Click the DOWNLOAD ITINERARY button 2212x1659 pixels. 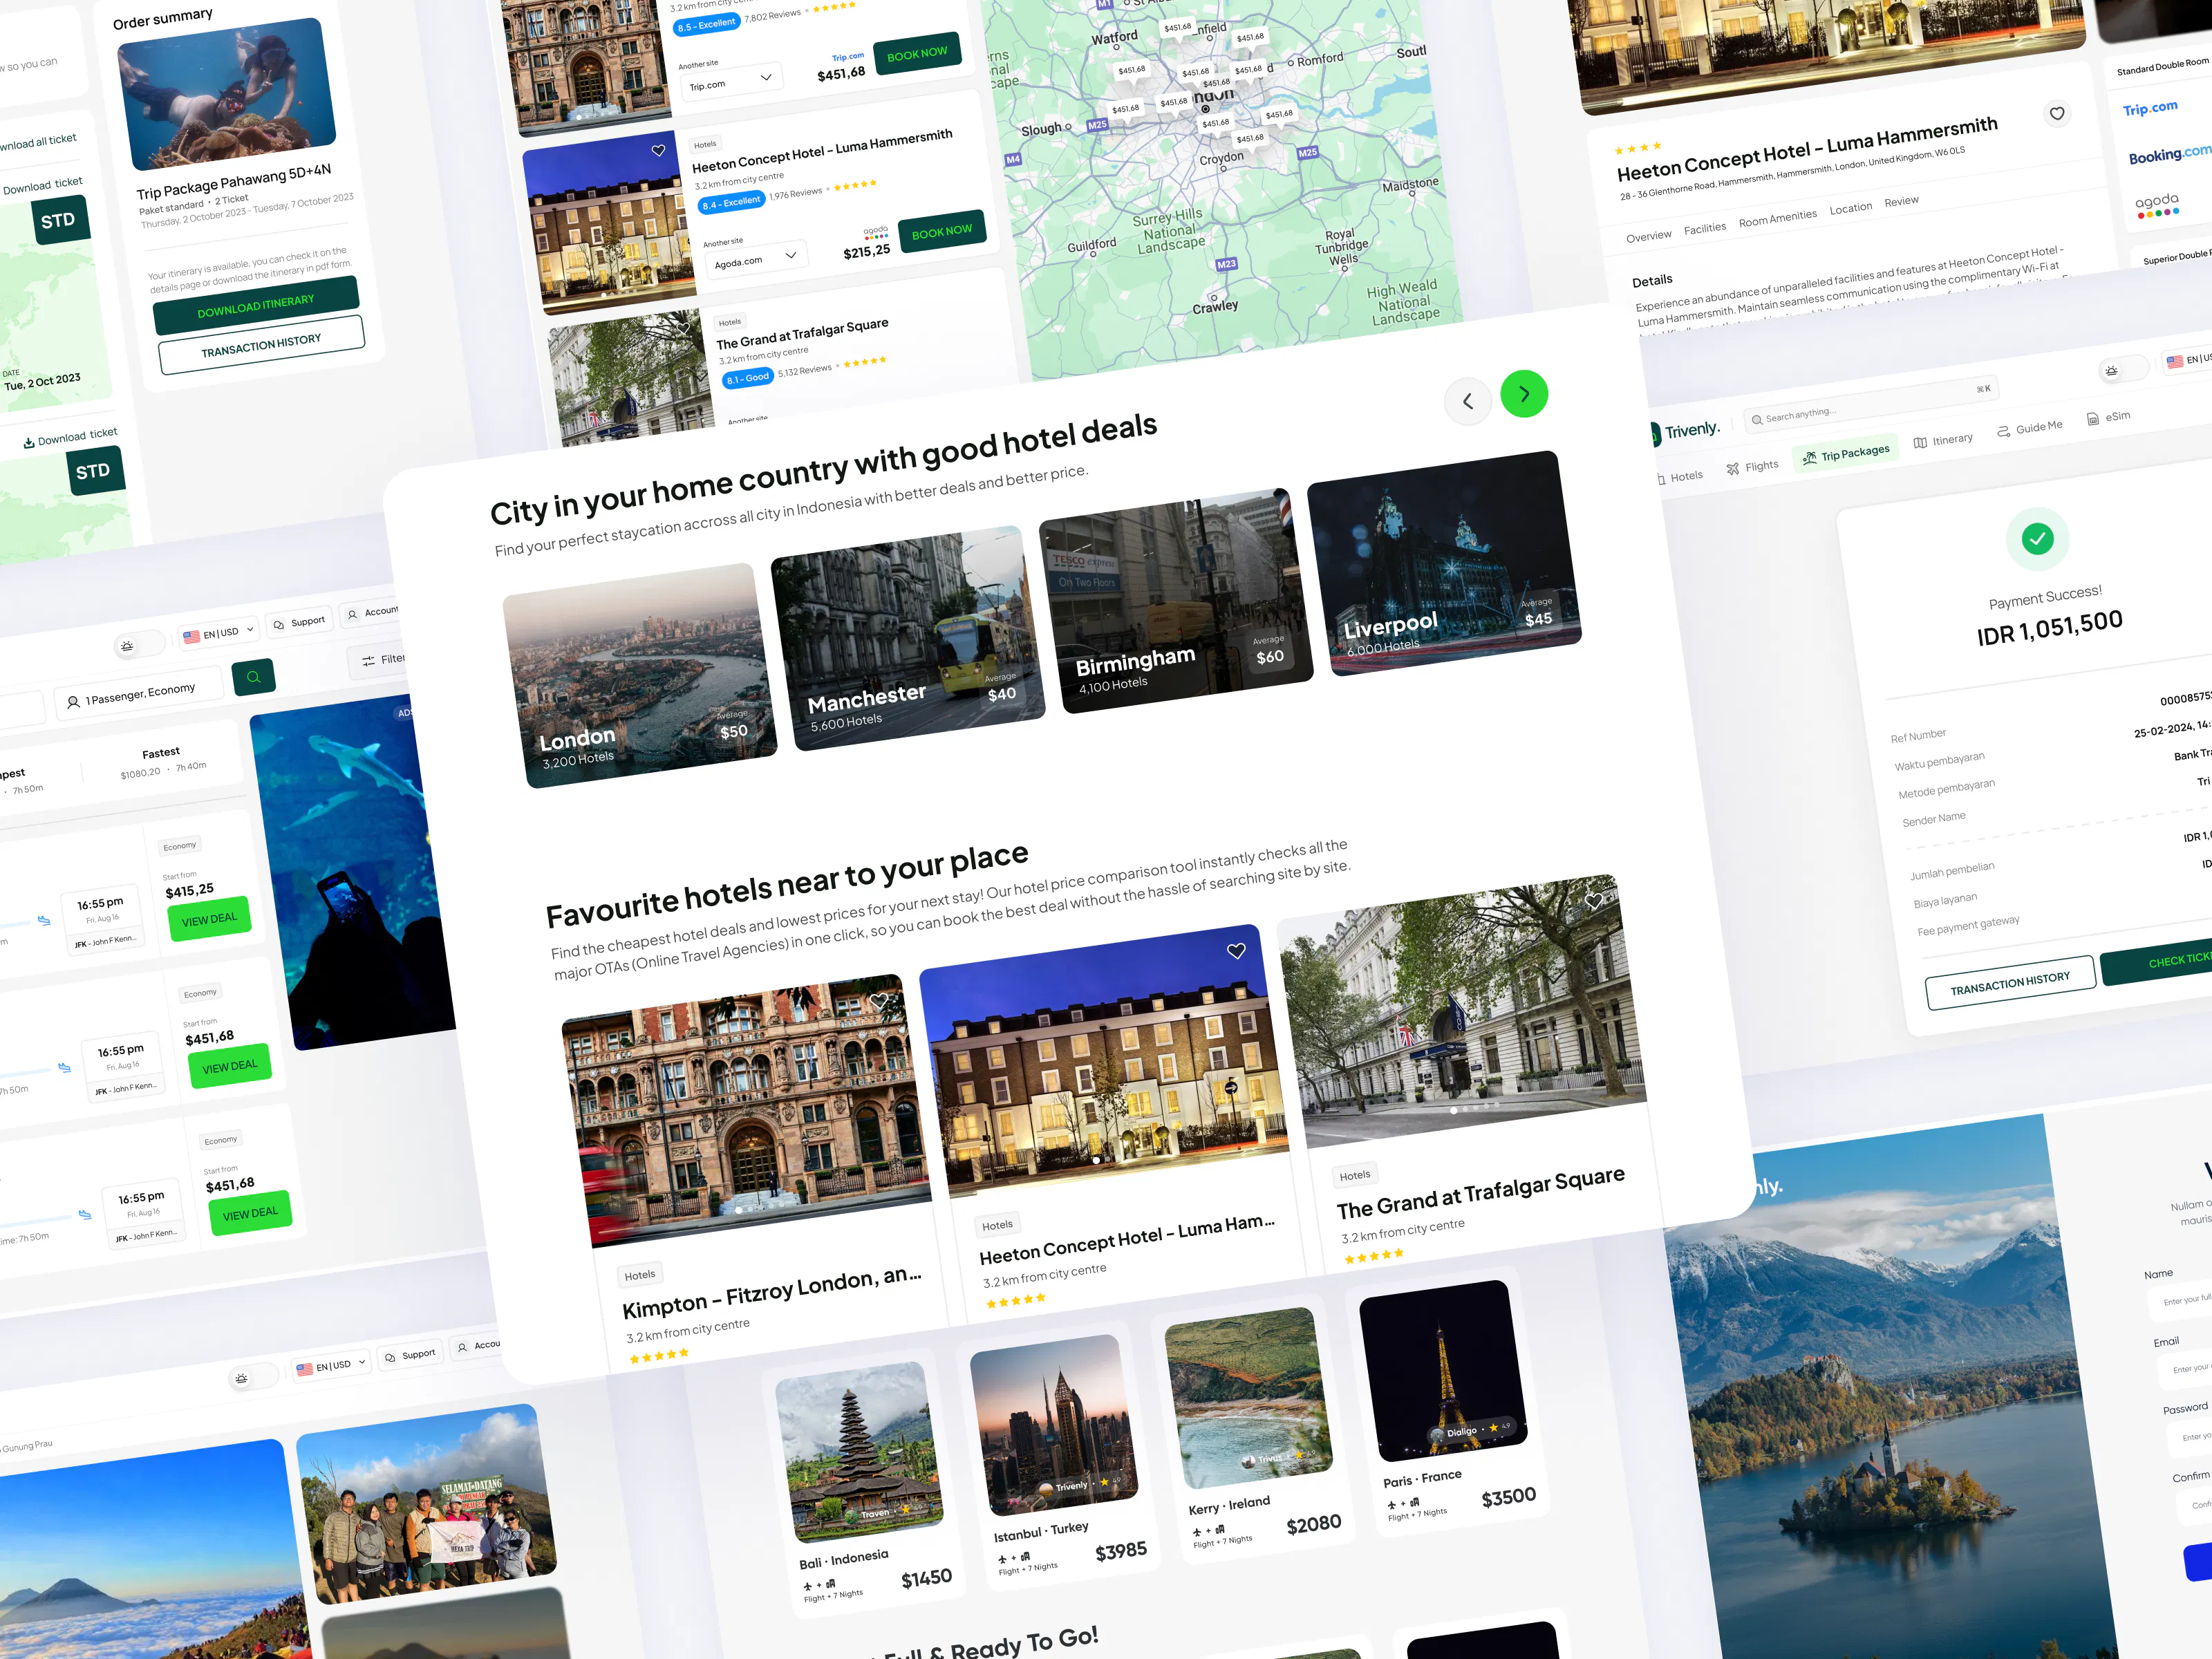(256, 305)
